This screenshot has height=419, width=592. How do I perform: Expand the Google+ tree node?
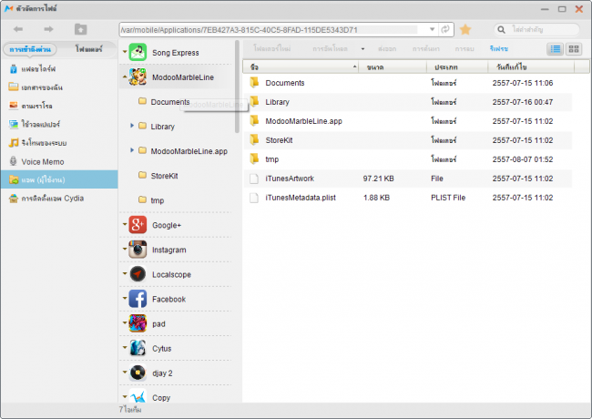pos(125,224)
